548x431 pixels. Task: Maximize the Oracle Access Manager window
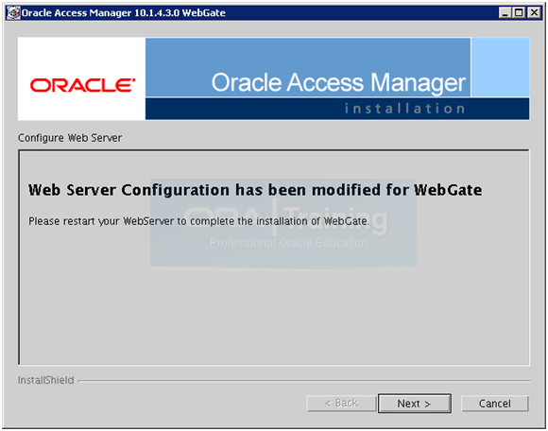pyautogui.click(x=519, y=13)
